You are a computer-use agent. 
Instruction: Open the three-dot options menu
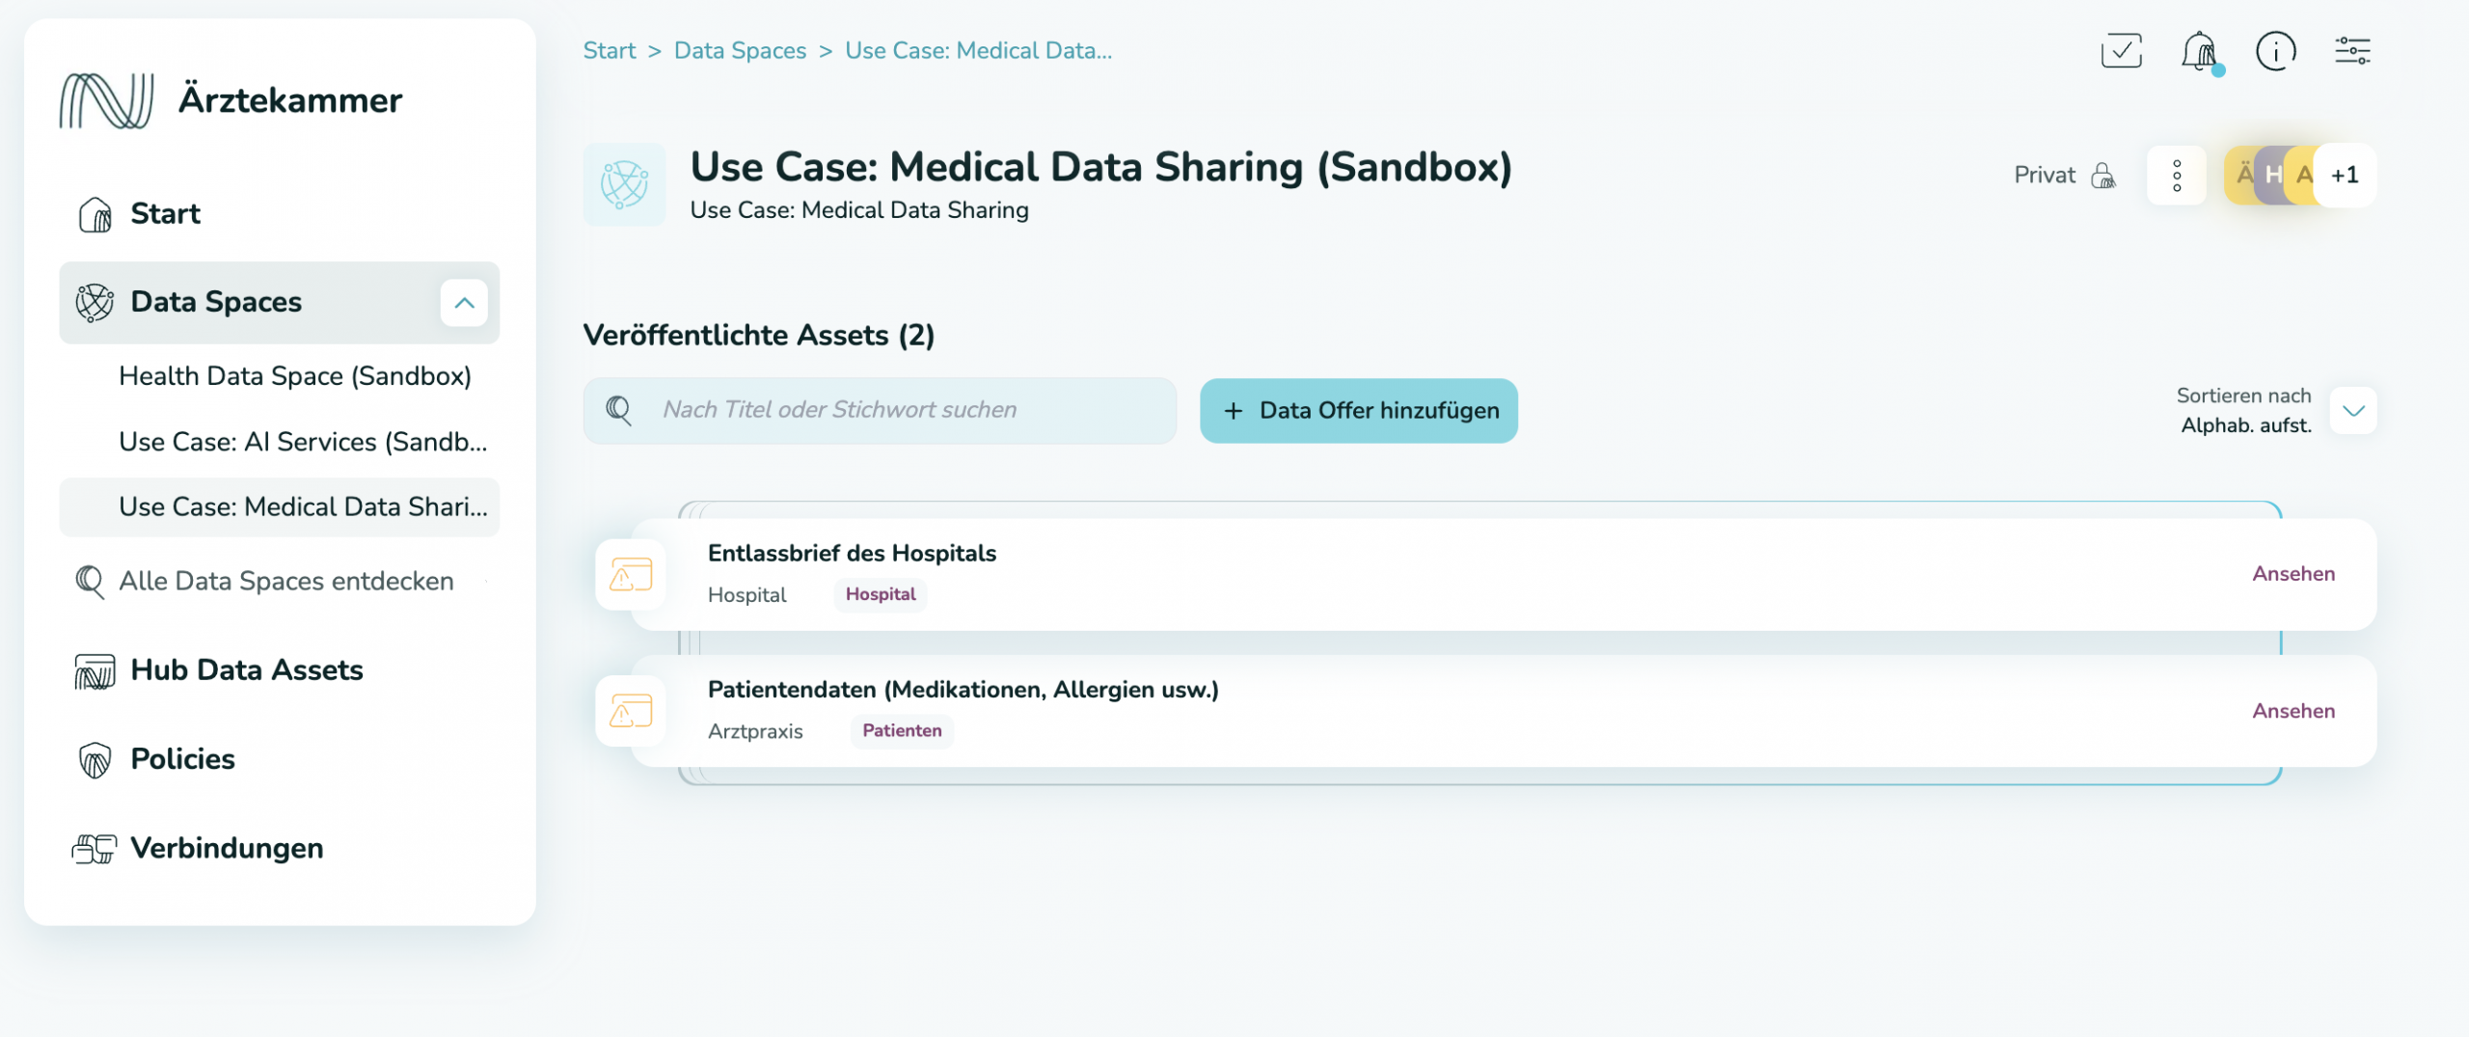[x=2177, y=175]
